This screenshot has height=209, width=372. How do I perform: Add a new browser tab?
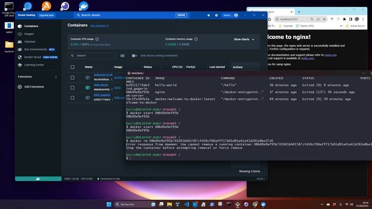point(299,12)
